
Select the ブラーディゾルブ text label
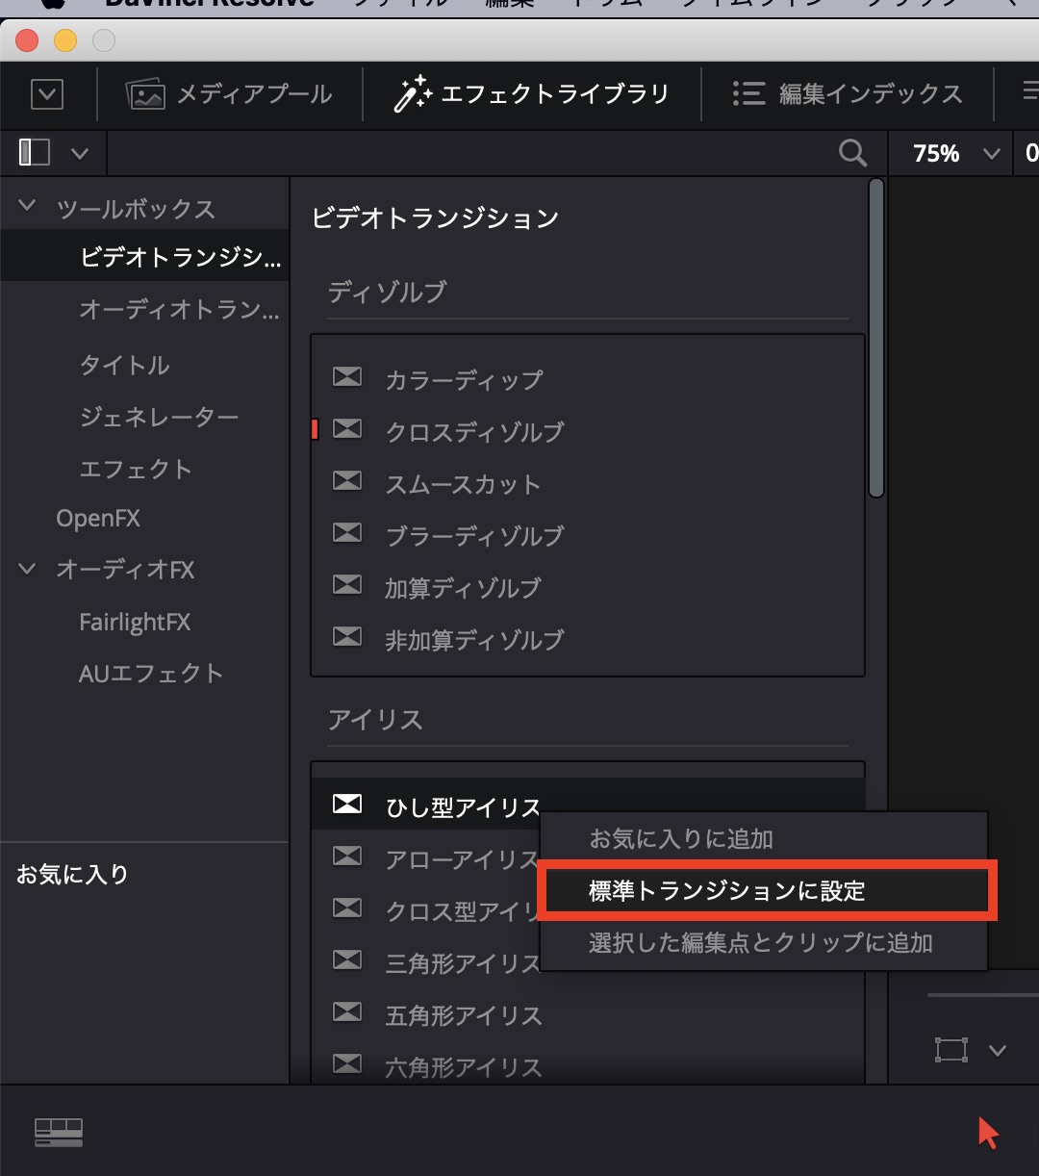point(474,536)
